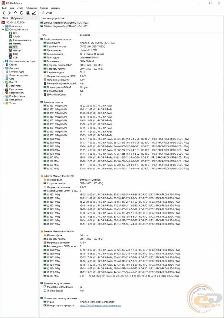Toggle the Thermal Sensor checkbox
224x318 pixels.
click(x=45, y=290)
